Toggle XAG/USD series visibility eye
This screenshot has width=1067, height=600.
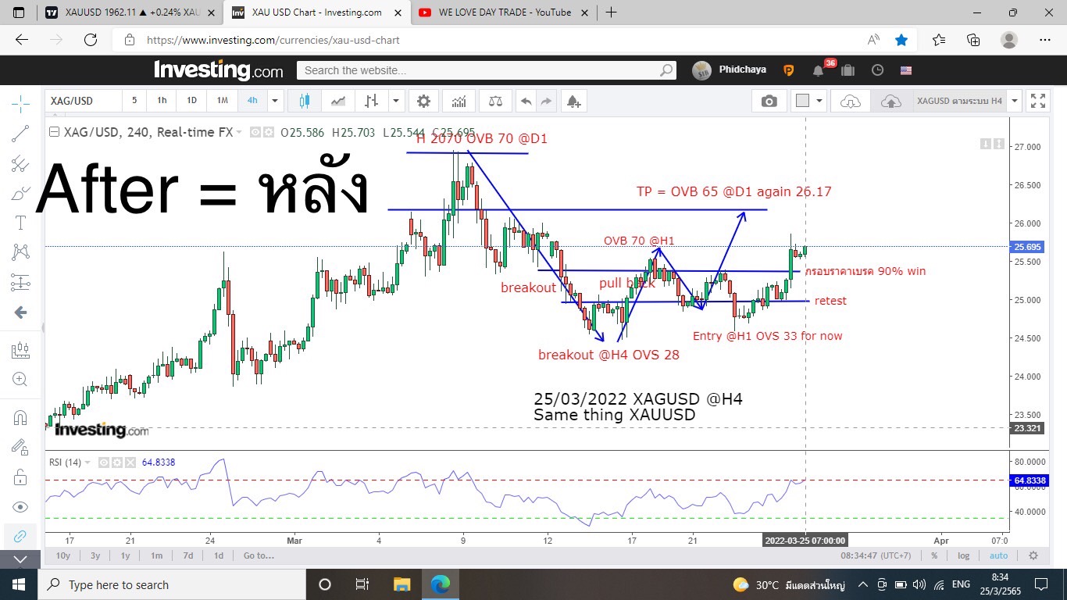(x=255, y=133)
